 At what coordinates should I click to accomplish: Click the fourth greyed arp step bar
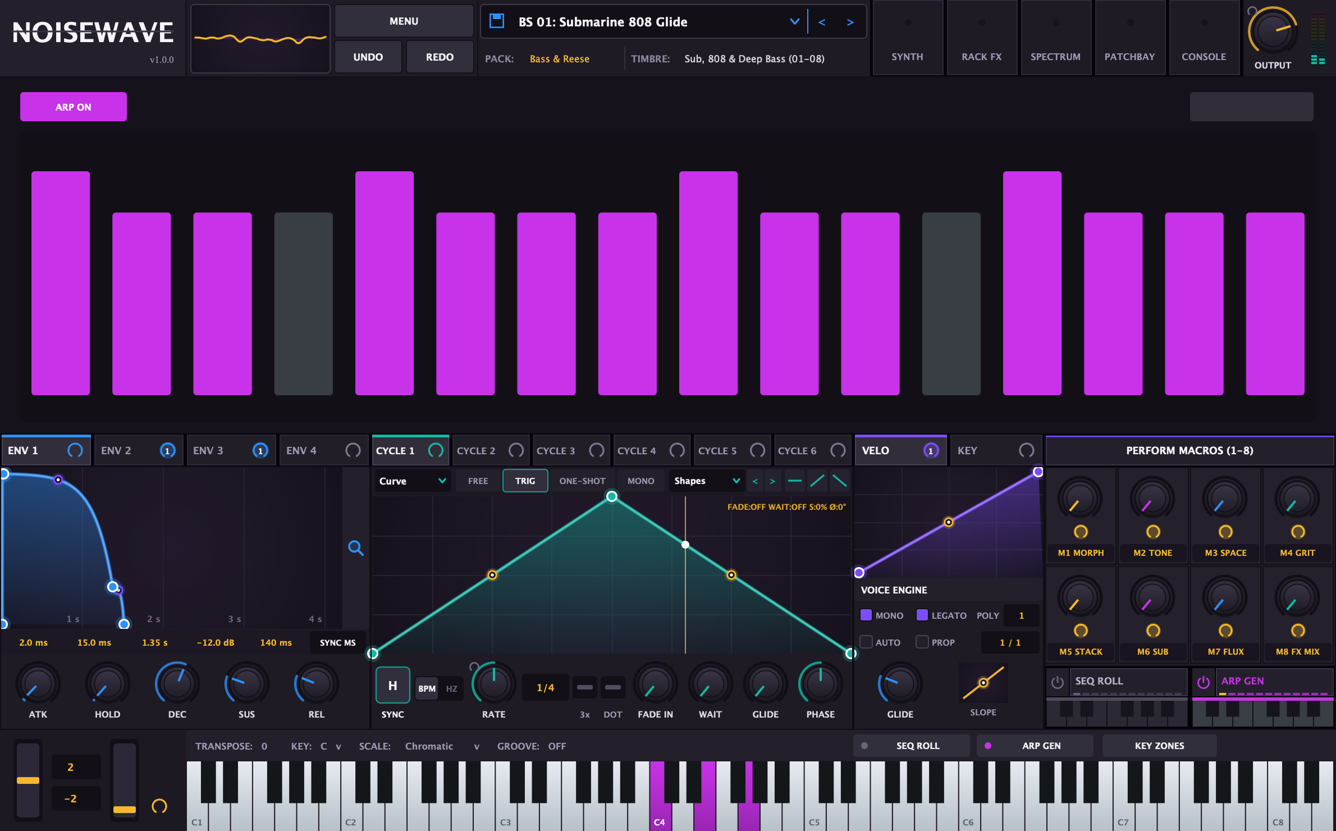click(x=303, y=304)
